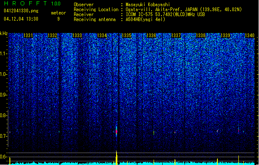The width and height of the screenshot is (259, 165).
Task: Click the 0.8 kHz frequency label
Action: click(x=4, y=115)
